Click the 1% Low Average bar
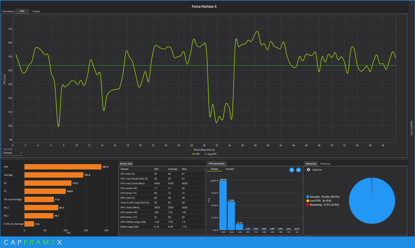This screenshot has width=415, height=248. pyautogui.click(x=39, y=199)
